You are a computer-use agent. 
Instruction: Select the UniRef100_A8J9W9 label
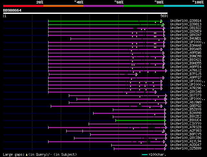[186, 103]
